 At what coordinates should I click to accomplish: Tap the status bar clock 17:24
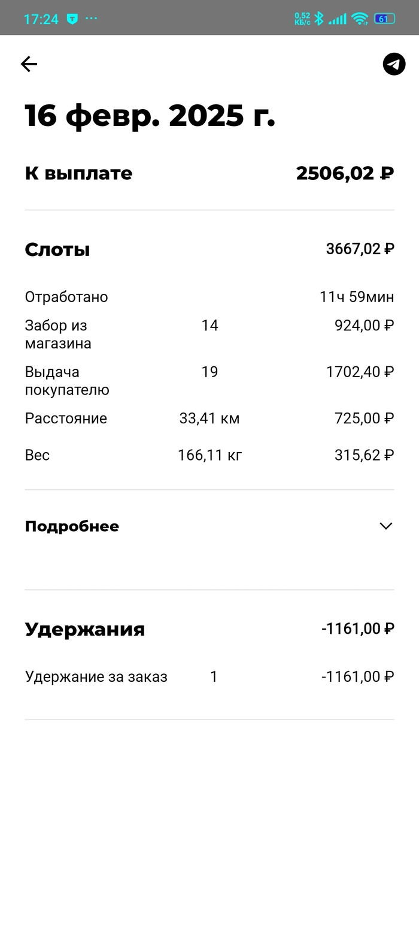click(x=41, y=19)
